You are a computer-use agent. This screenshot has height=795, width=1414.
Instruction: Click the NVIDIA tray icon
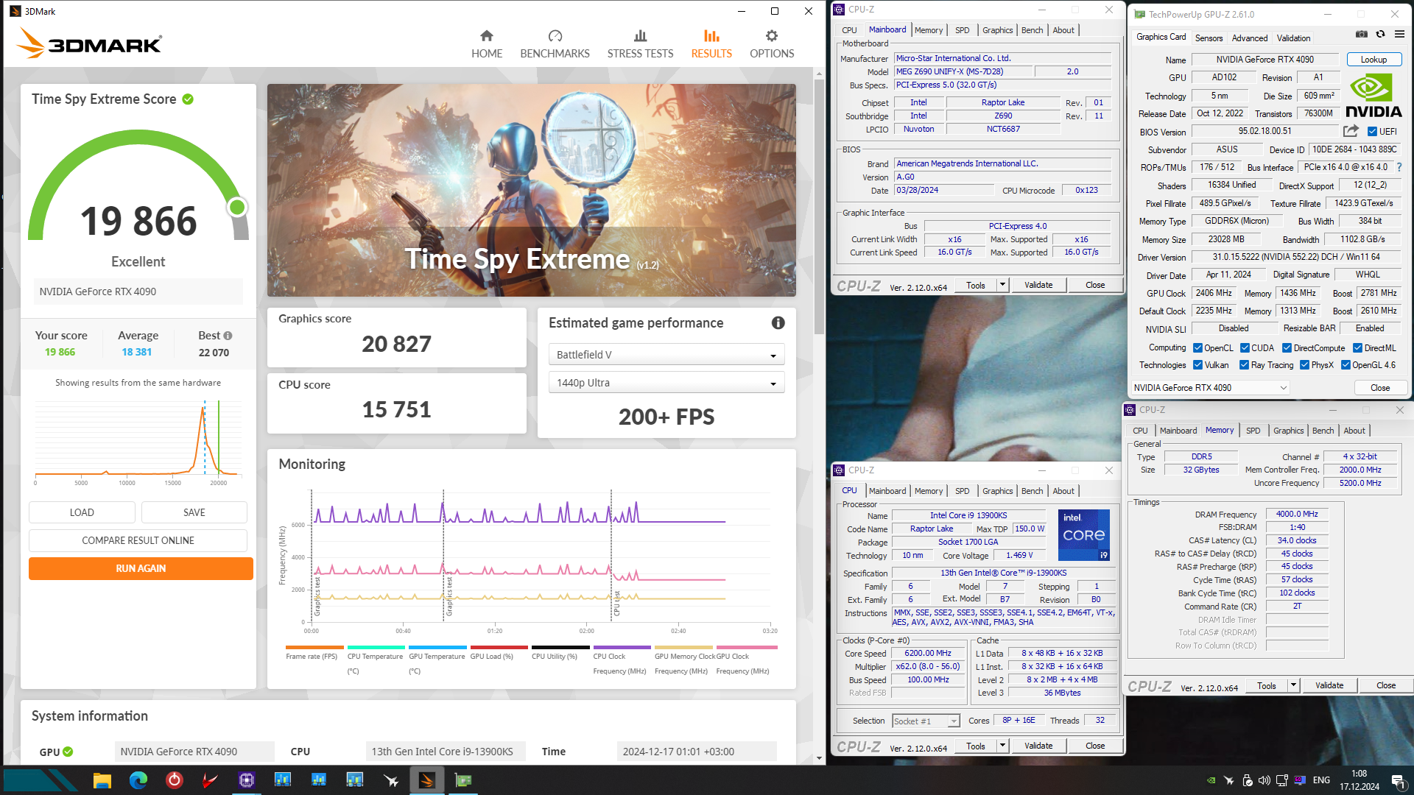1211,780
